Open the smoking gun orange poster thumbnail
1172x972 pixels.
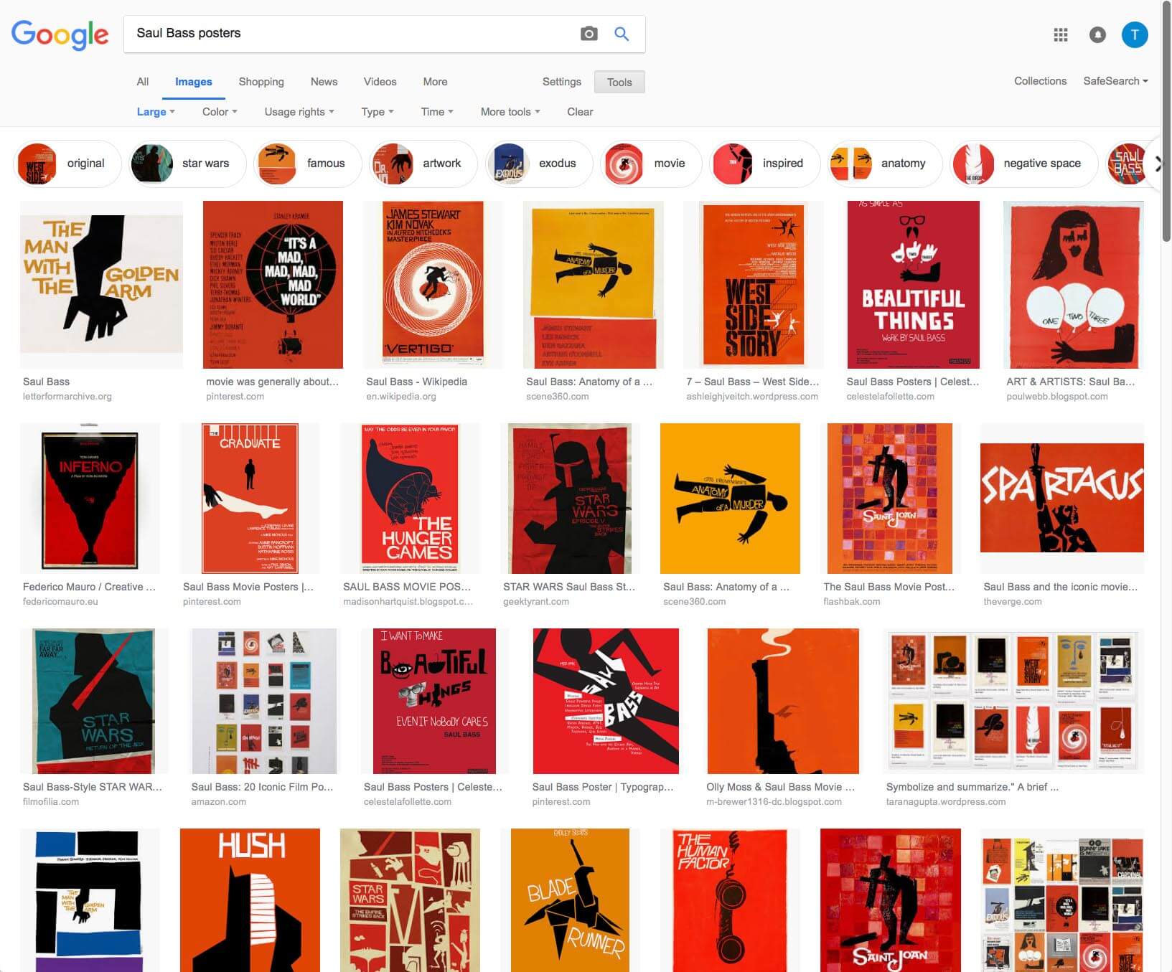[x=783, y=701]
